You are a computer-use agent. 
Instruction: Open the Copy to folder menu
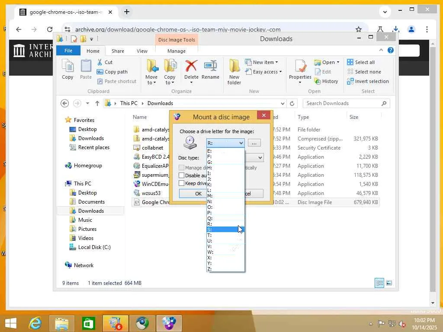coord(170,72)
